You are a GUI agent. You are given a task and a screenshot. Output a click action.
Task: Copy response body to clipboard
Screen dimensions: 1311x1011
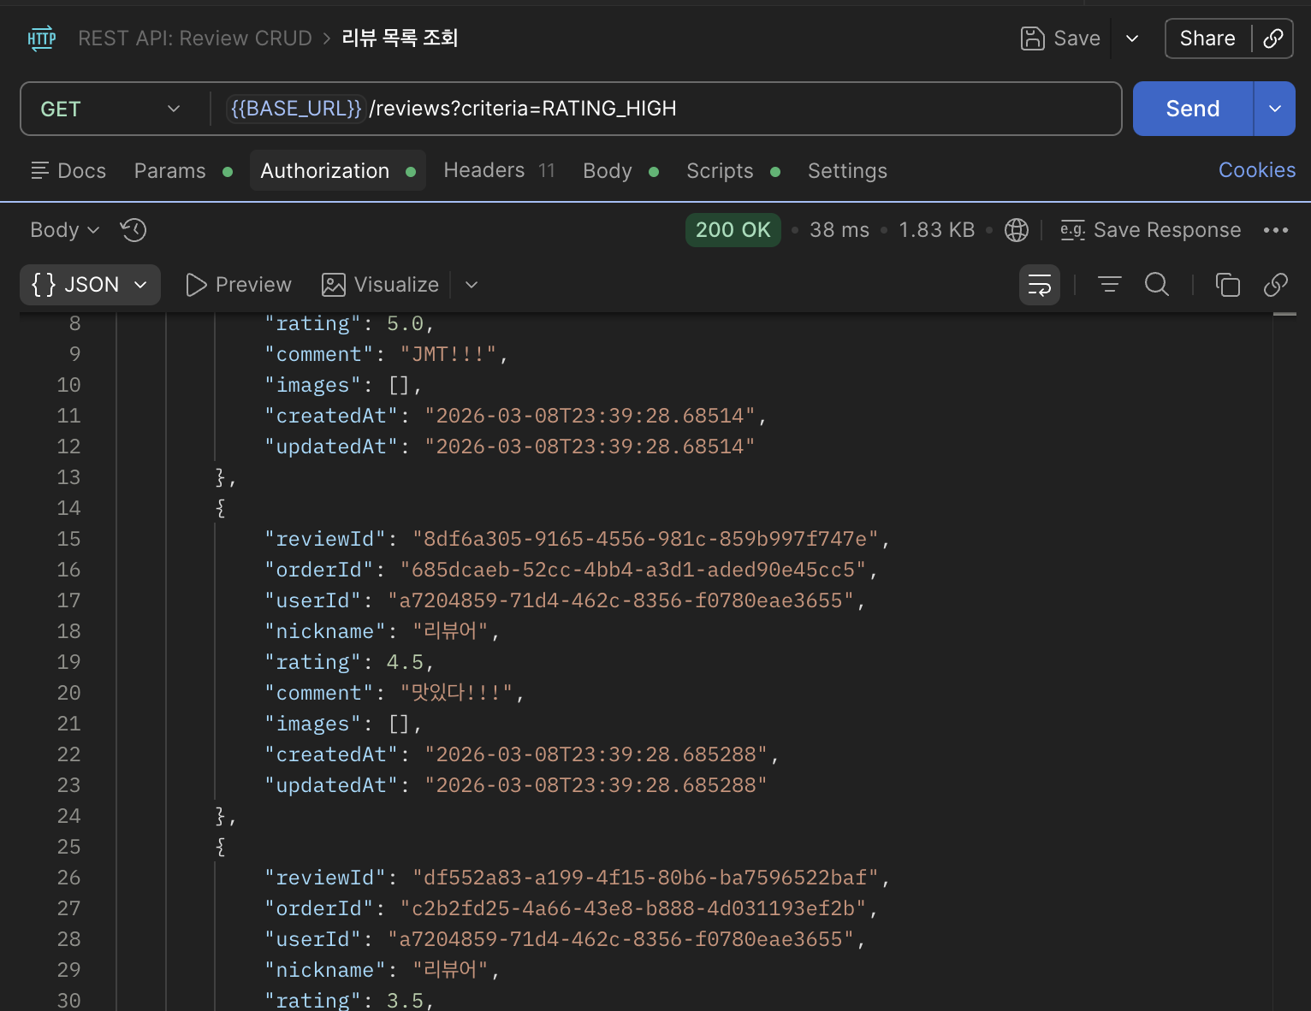(x=1228, y=285)
